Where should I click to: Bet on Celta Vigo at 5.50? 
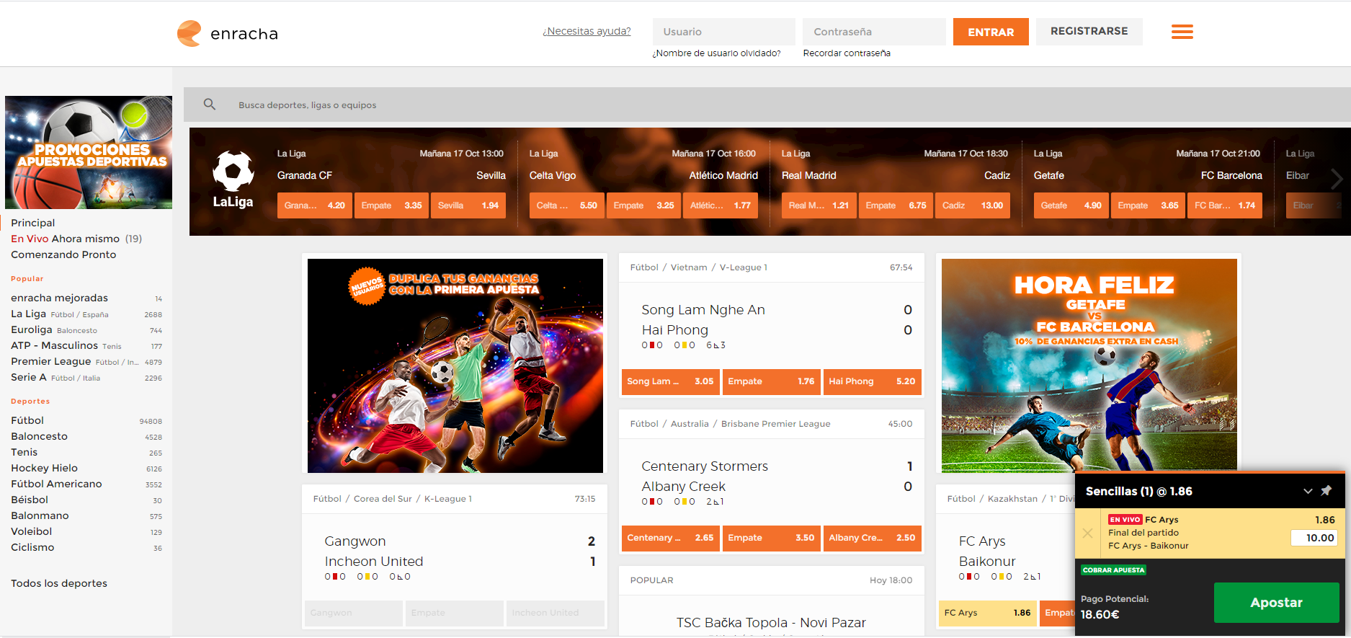(567, 205)
